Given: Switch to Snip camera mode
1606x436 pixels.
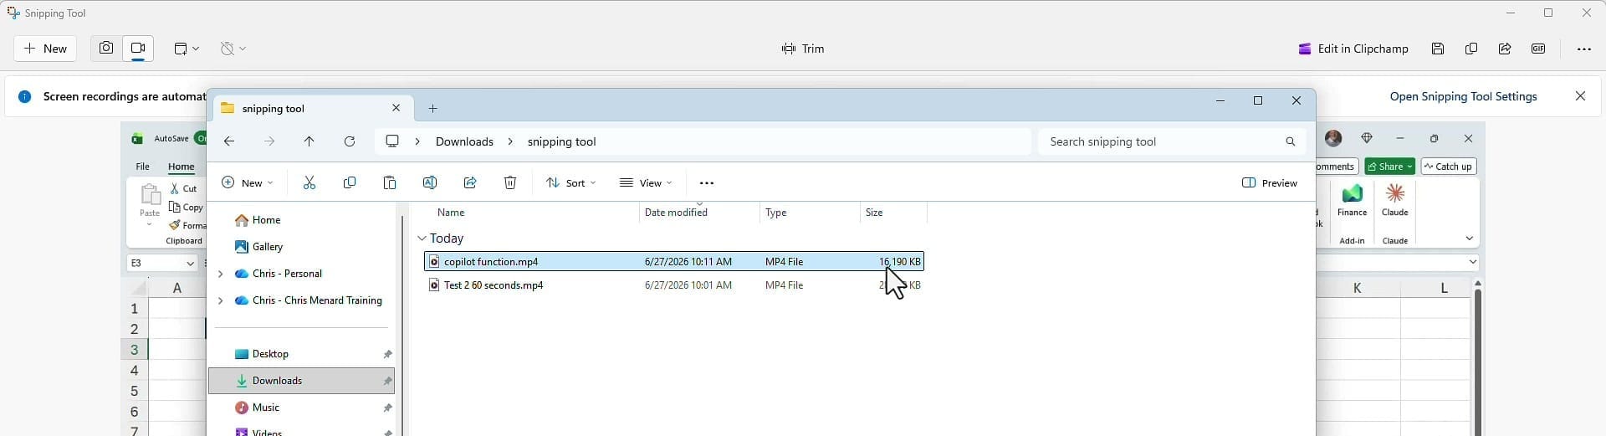Looking at the screenshot, I should tap(106, 49).
